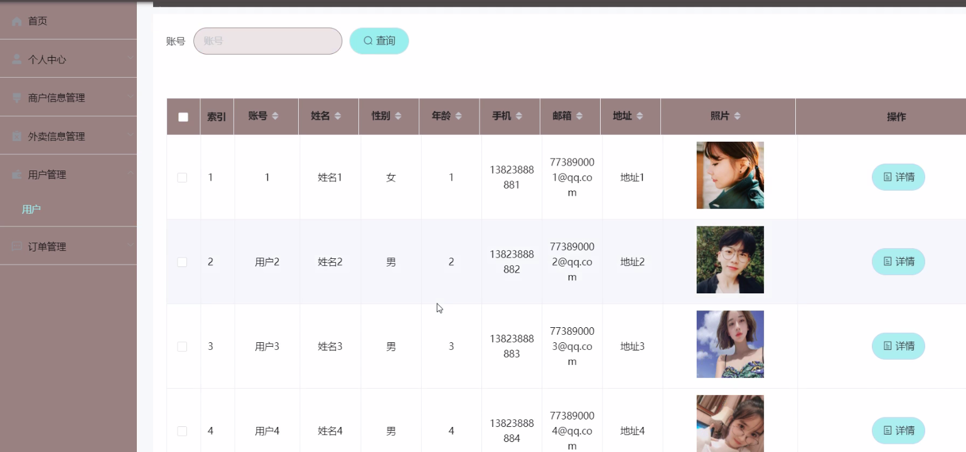The height and width of the screenshot is (452, 966).
Task: Click the person icon beside 个人中心
Action: [x=17, y=60]
